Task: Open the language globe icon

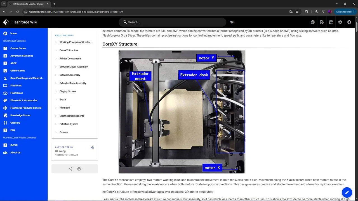Action: 313,22
